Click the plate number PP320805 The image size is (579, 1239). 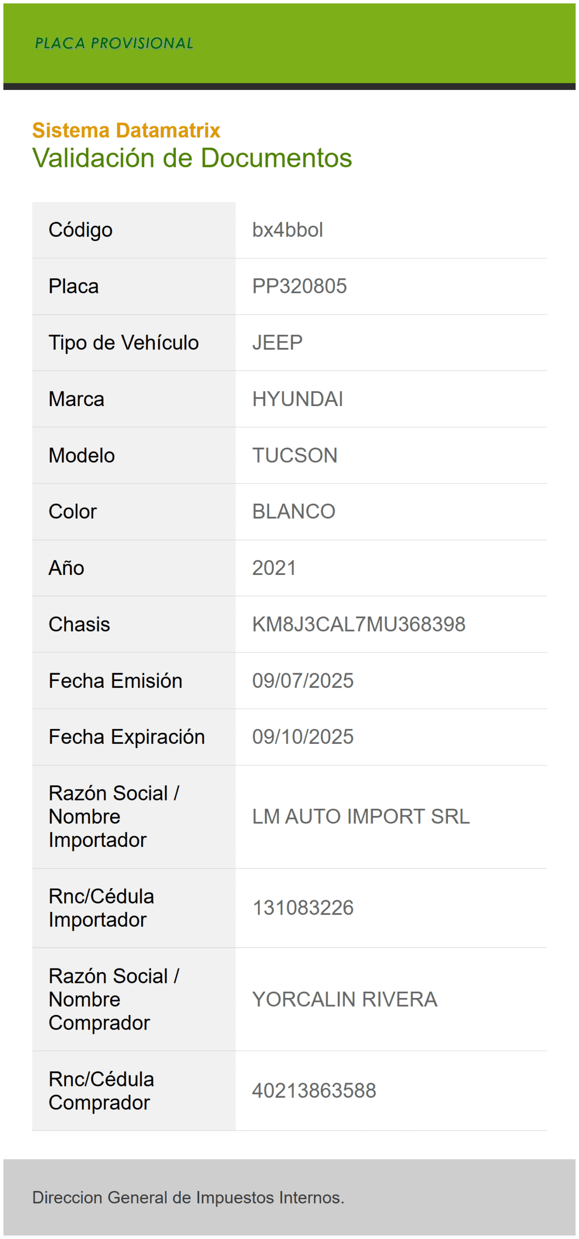[x=299, y=286]
